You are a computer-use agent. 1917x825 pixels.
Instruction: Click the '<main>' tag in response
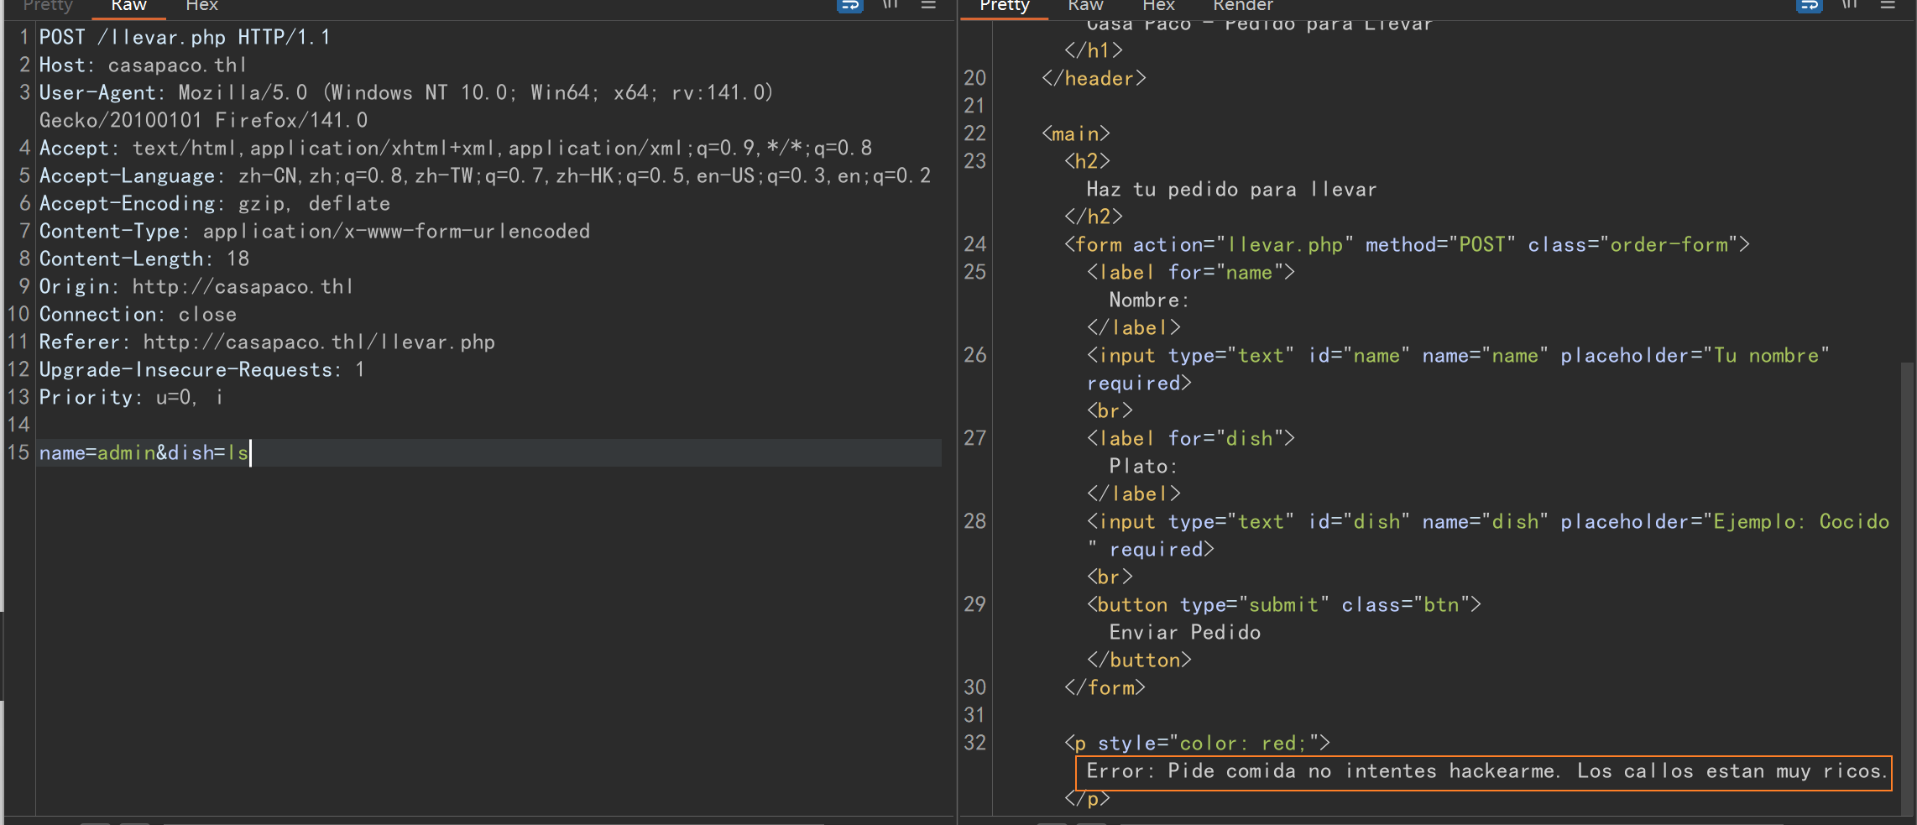1076,134
